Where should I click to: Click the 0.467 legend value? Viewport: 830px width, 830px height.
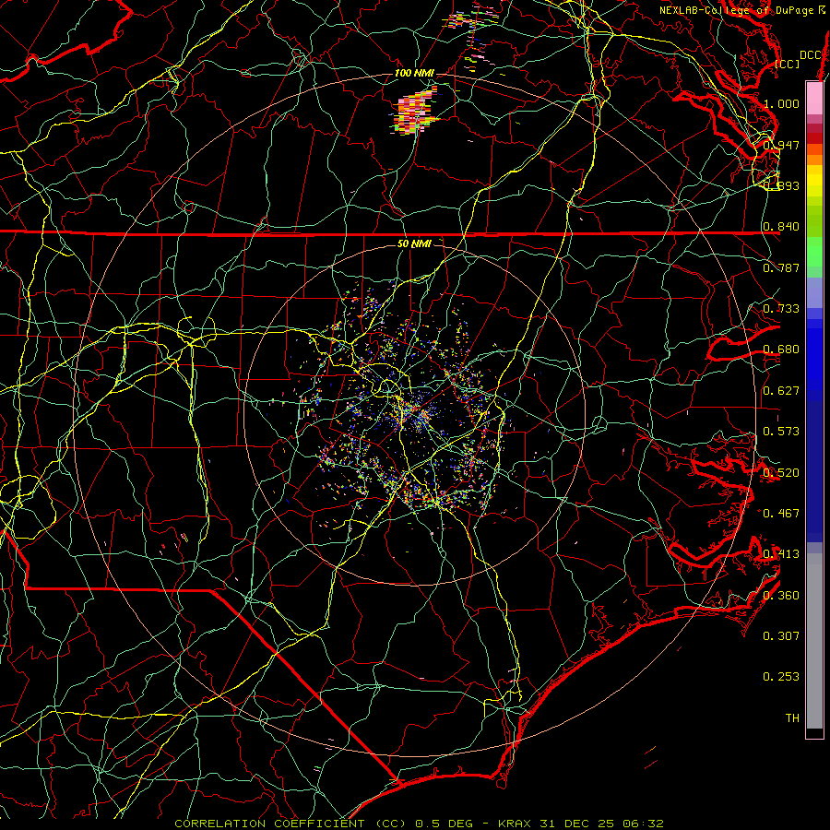(x=781, y=513)
